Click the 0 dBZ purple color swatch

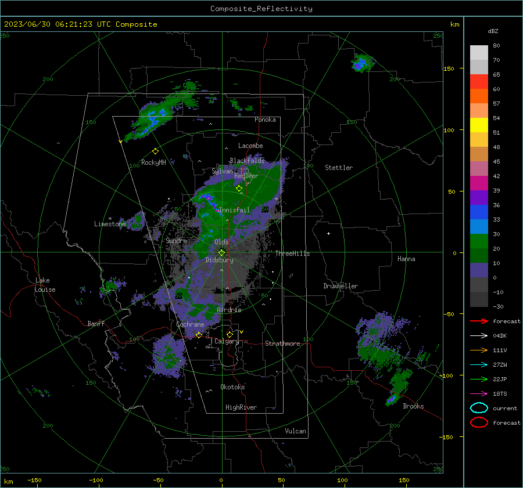pyautogui.click(x=479, y=270)
